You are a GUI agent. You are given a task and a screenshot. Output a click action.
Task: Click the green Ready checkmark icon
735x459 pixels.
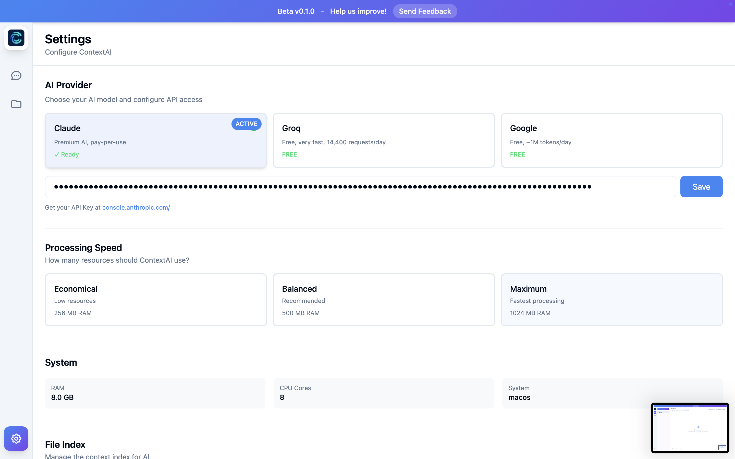pos(56,155)
